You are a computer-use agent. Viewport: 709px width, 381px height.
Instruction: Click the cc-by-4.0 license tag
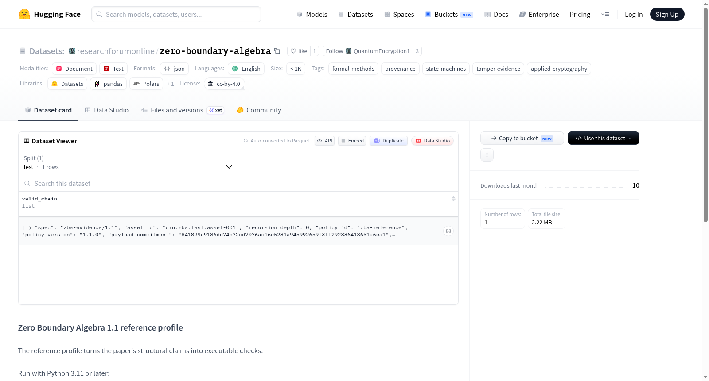(x=224, y=84)
